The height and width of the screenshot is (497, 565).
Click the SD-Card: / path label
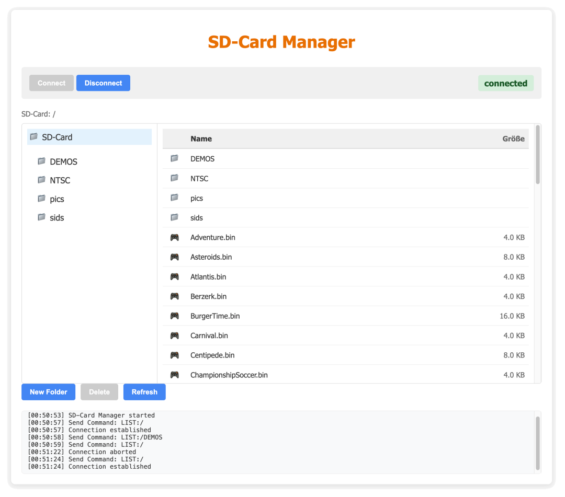point(38,114)
